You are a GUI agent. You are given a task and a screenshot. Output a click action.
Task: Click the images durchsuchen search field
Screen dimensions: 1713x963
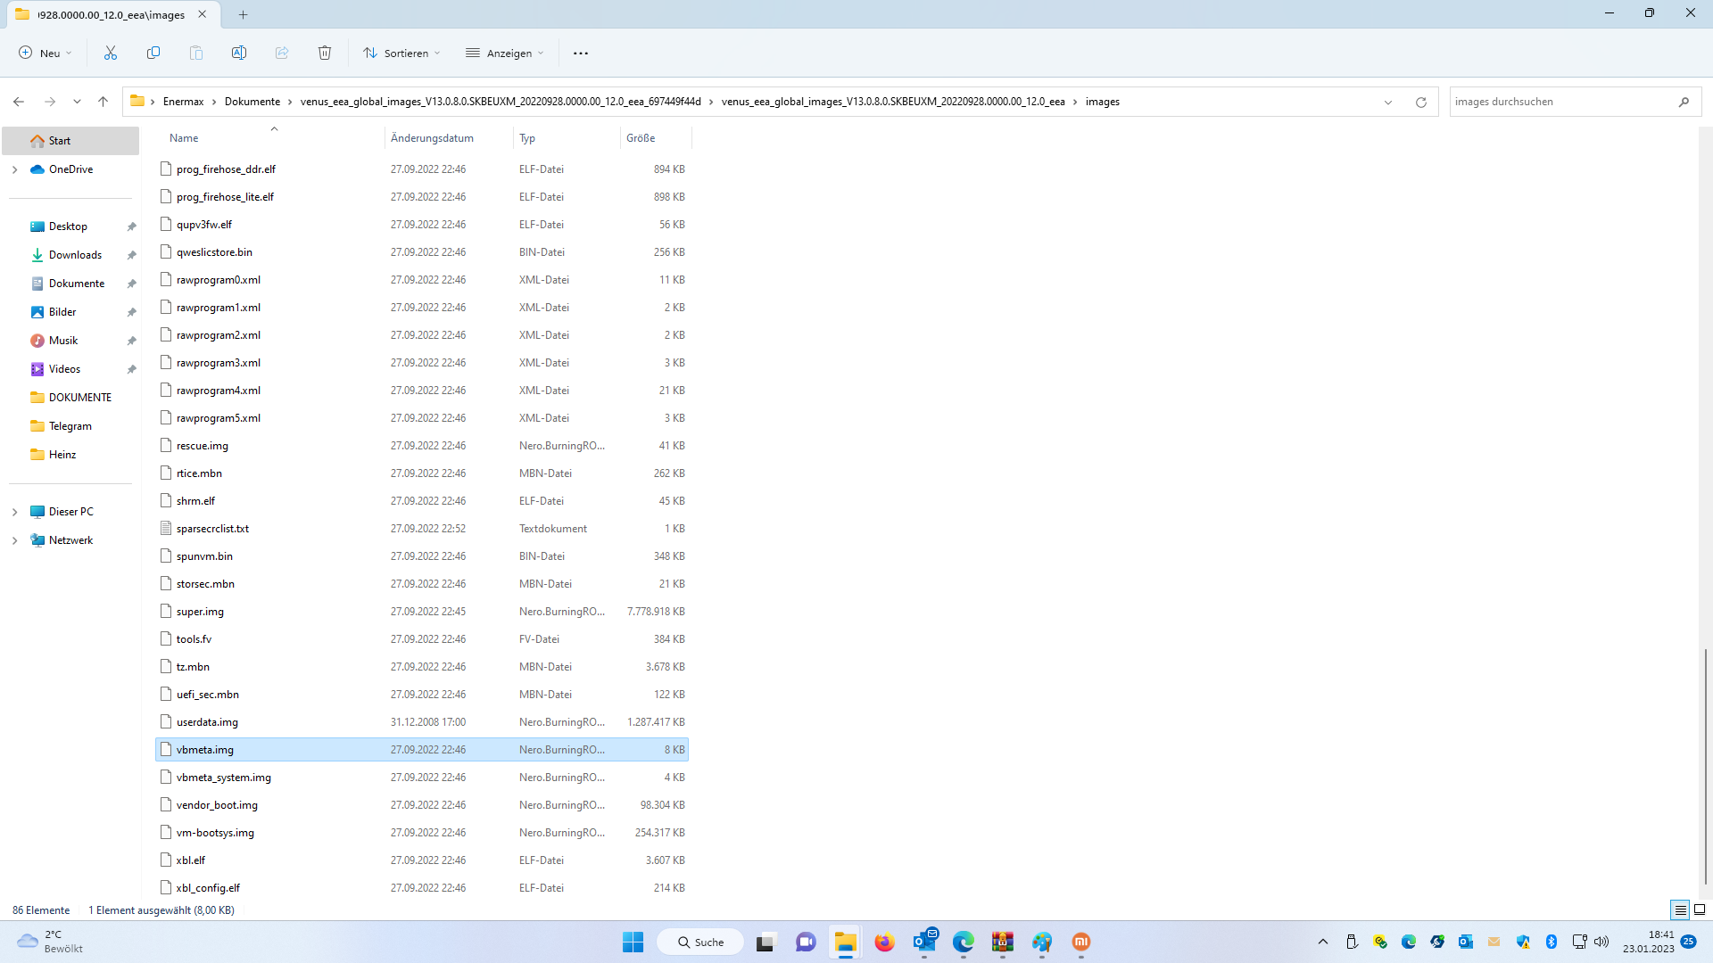[x=1561, y=102]
